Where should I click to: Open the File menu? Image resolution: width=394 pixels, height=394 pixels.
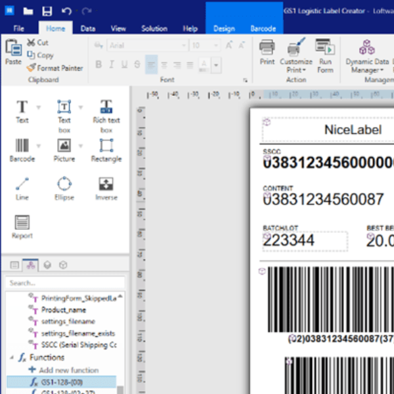[19, 28]
